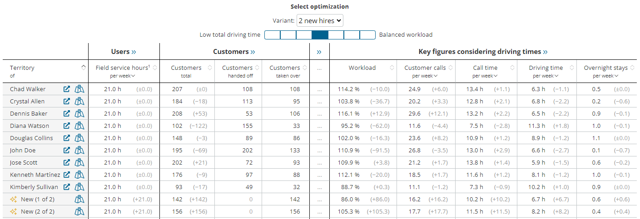Open per week dropdown under Driving time
Image resolution: width=640 pixels, height=219 pixels.
546,76
